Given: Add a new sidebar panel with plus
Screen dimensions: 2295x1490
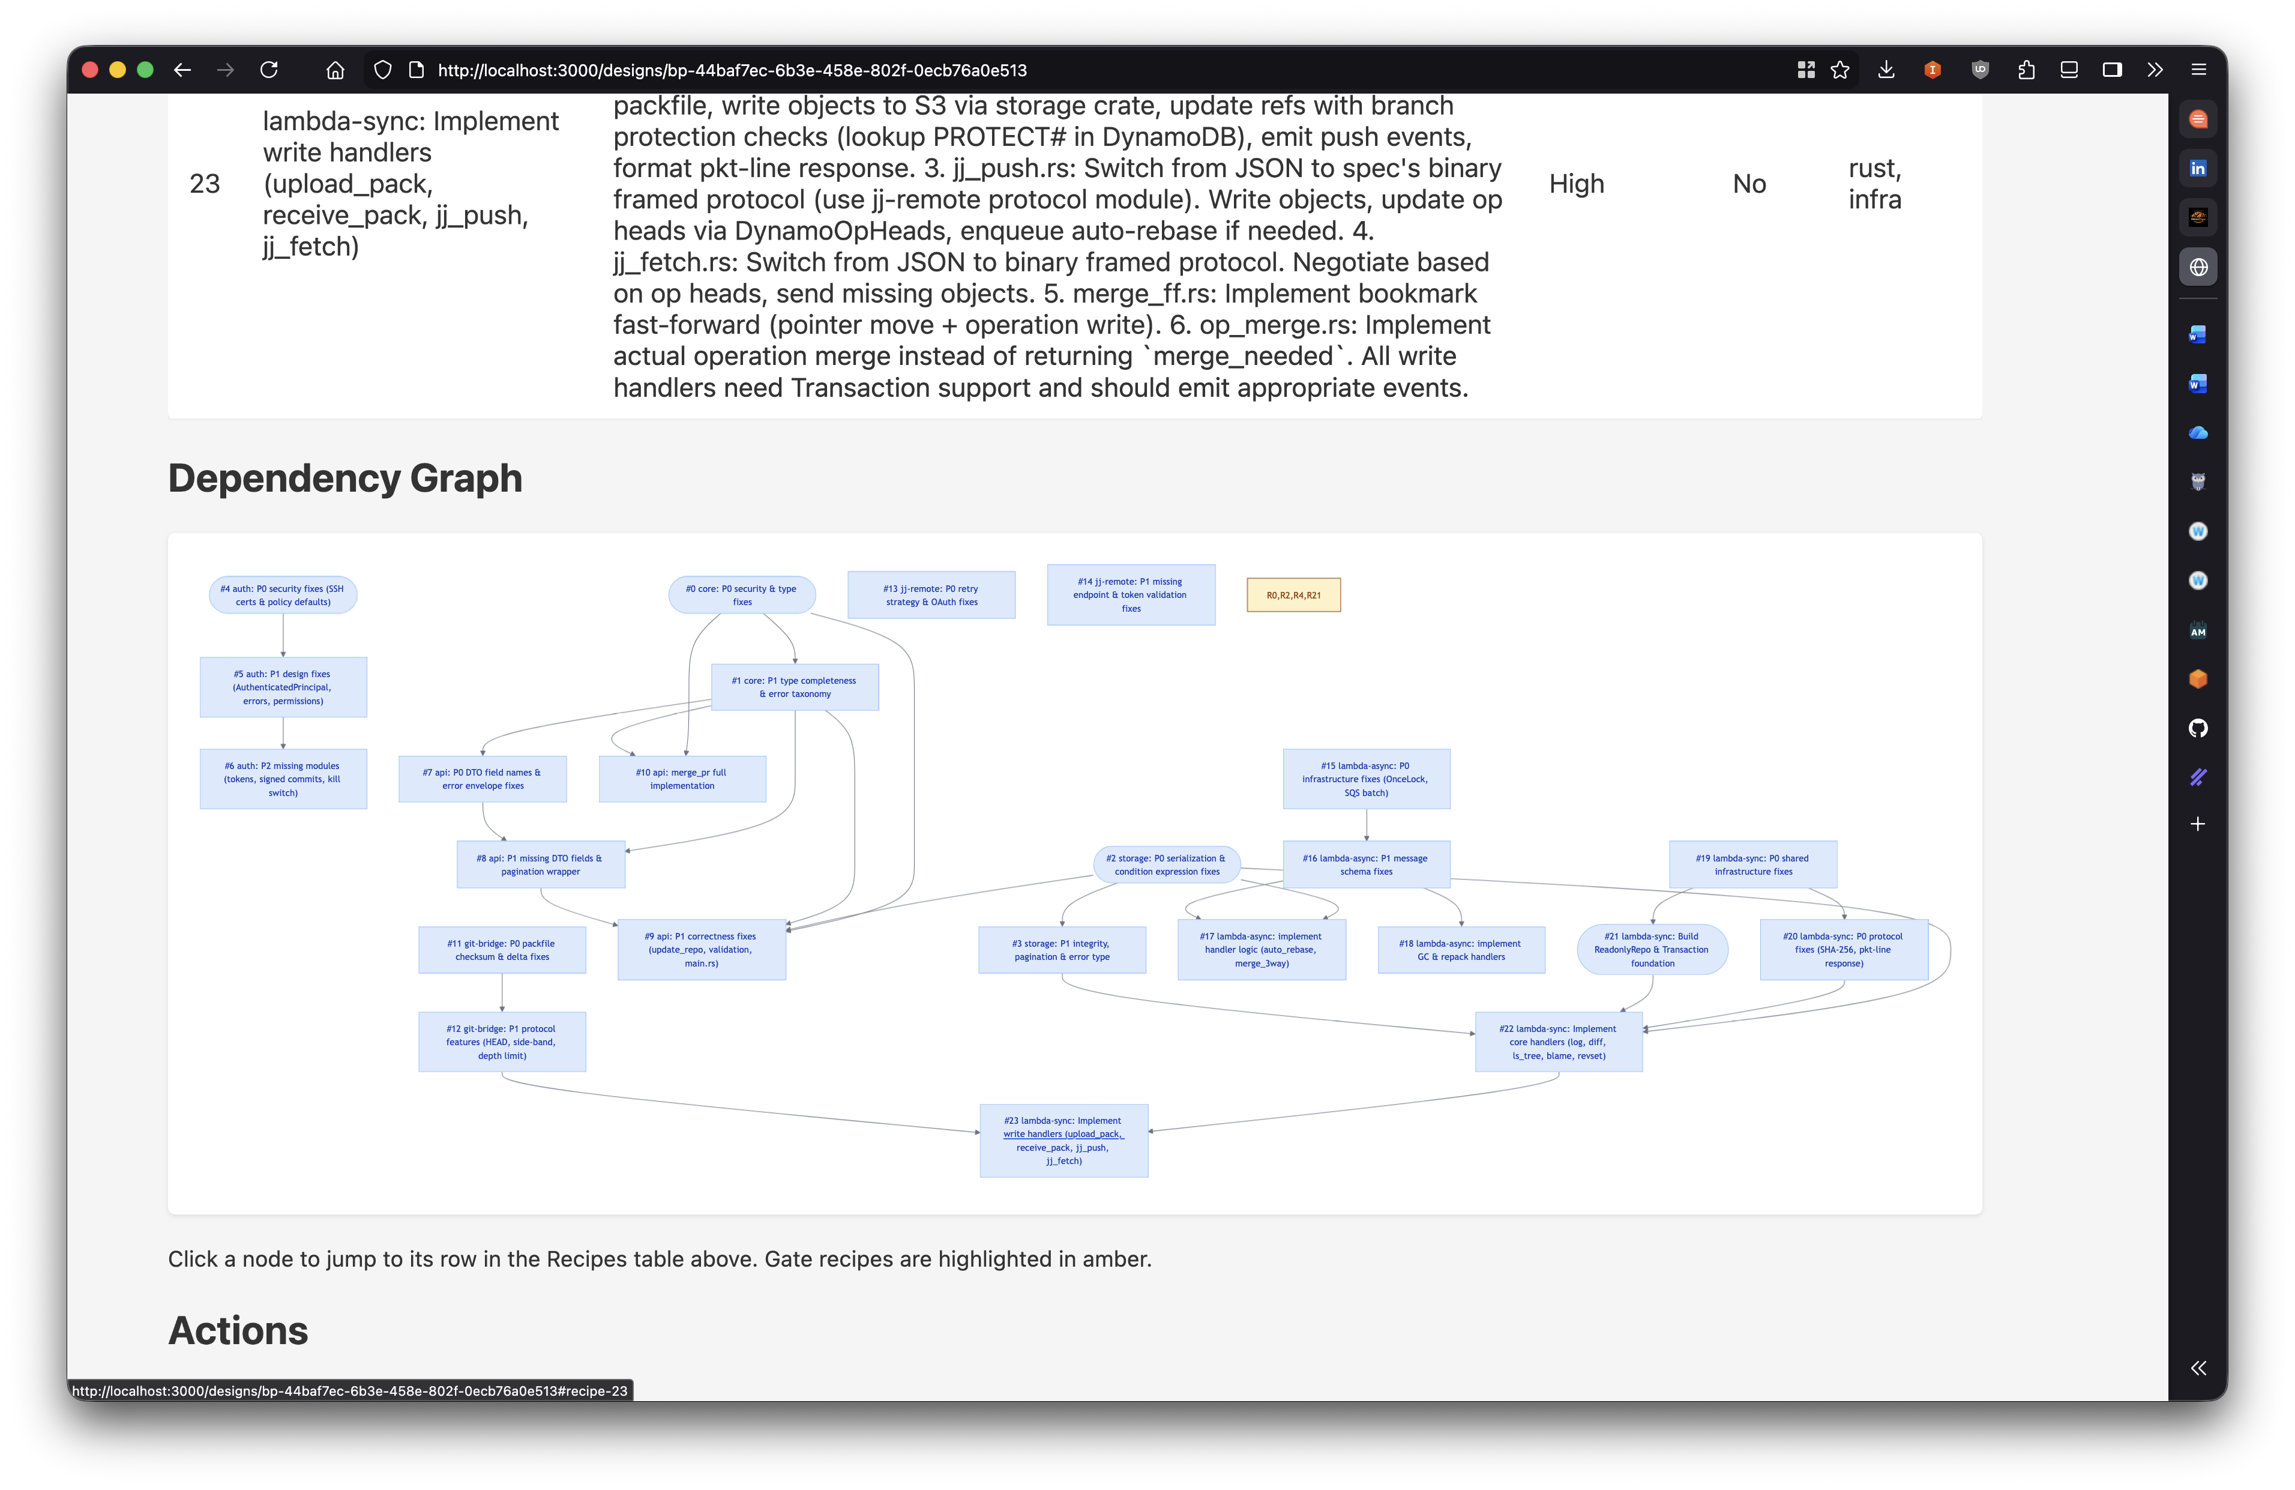Looking at the screenshot, I should (x=2198, y=824).
